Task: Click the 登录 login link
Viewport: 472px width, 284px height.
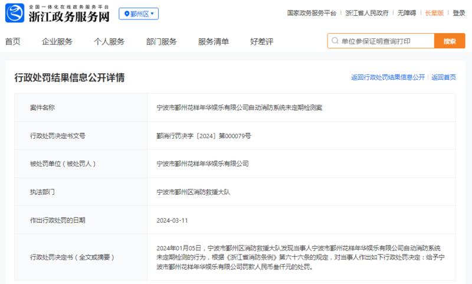Action: point(459,13)
